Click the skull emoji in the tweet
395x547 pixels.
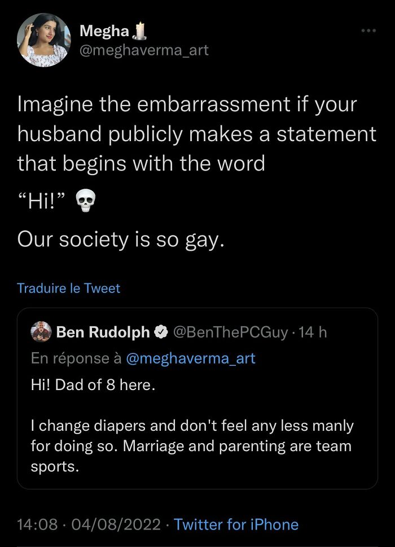(86, 202)
